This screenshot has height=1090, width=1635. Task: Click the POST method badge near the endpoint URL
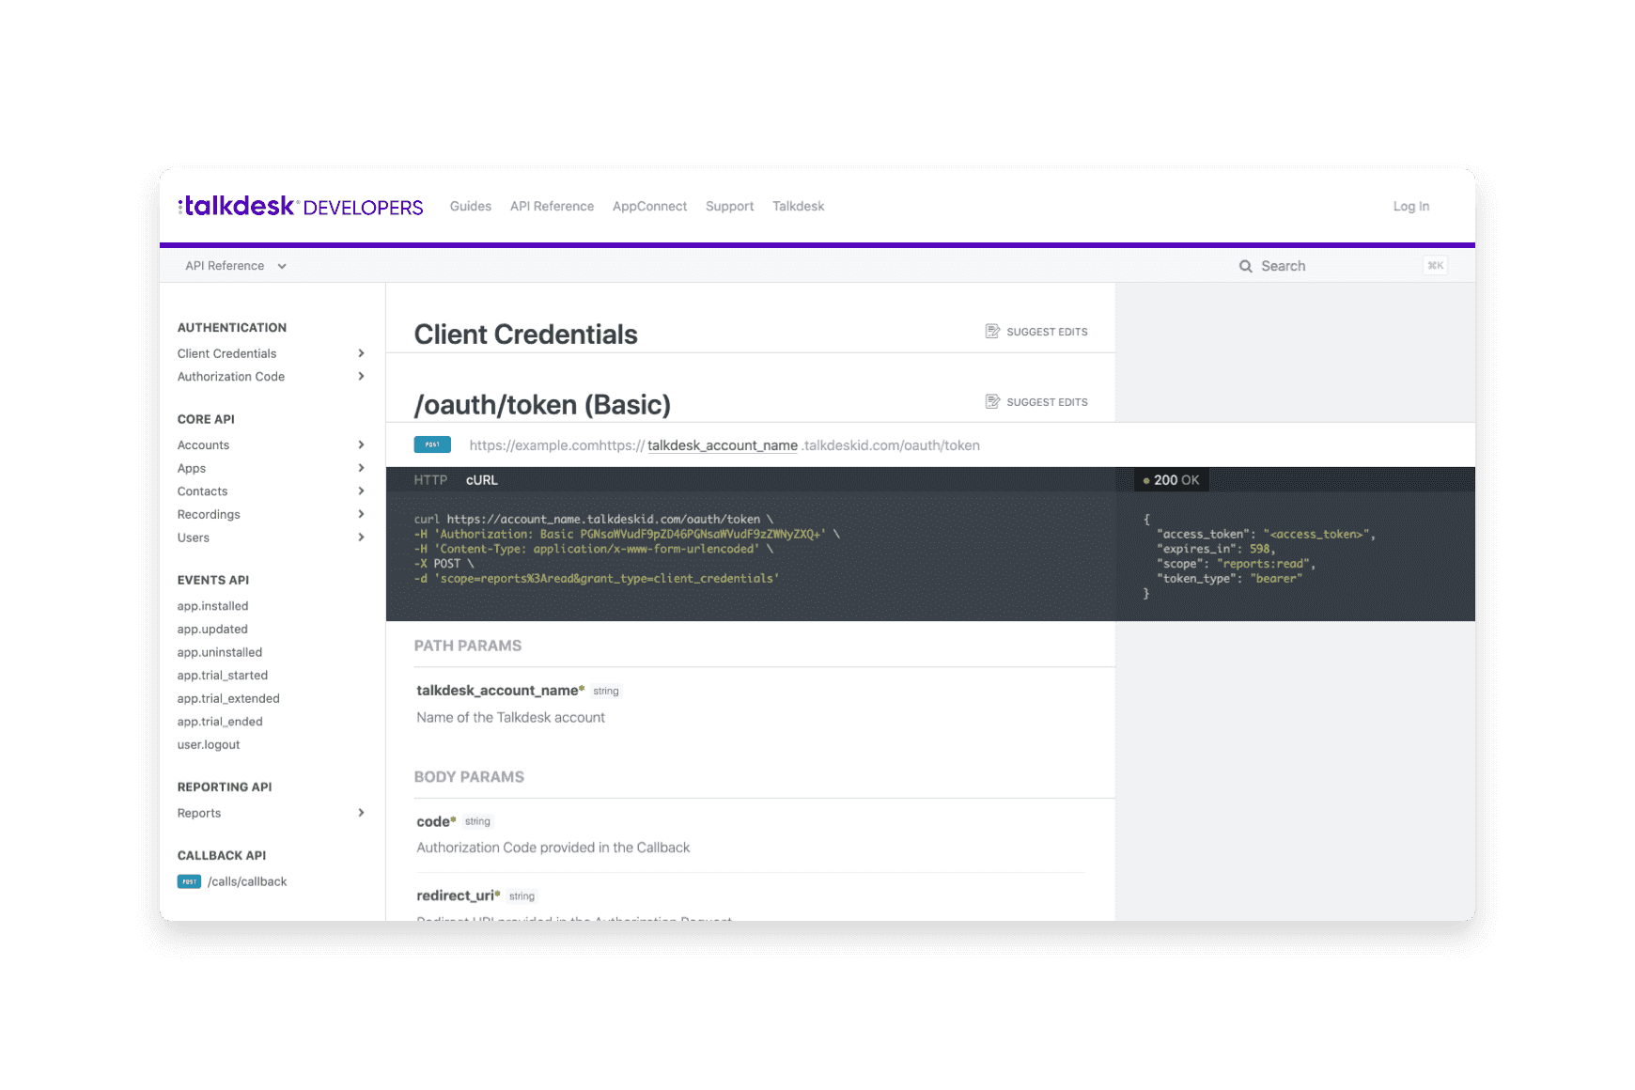(431, 444)
